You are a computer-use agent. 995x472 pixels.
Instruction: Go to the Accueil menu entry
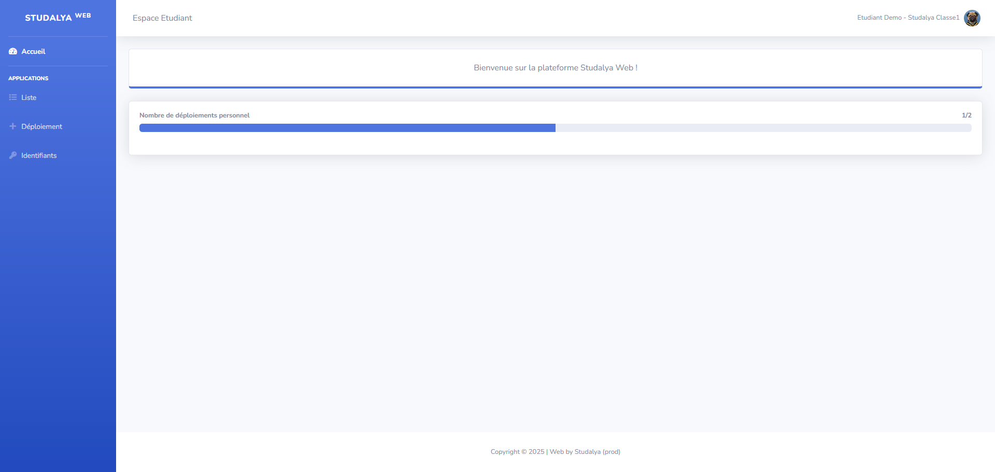(58, 51)
